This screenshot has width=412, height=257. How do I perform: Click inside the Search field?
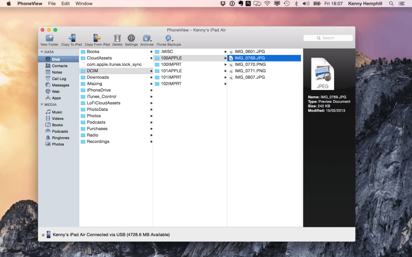pos(328,38)
